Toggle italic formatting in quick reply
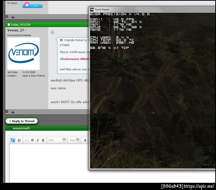This screenshot has width=216, height=190. 37,140
